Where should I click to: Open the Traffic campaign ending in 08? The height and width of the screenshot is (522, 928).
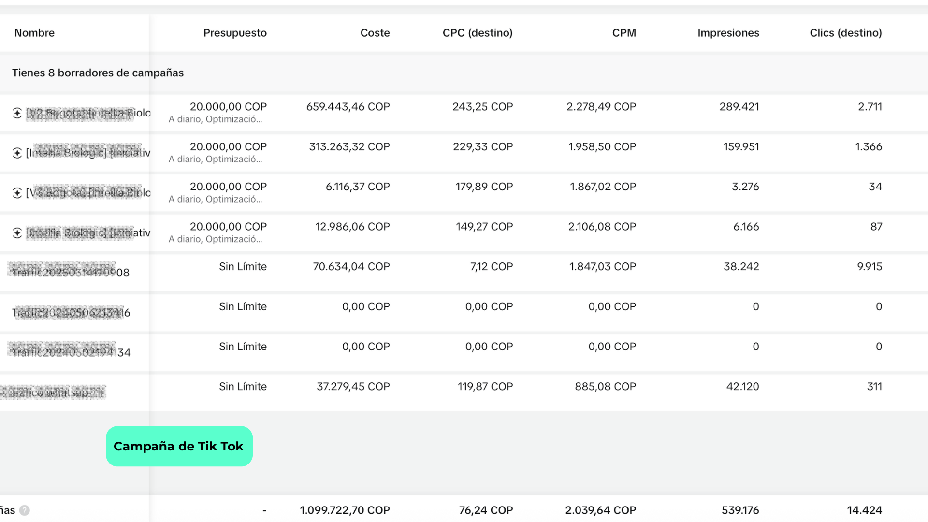click(x=71, y=273)
